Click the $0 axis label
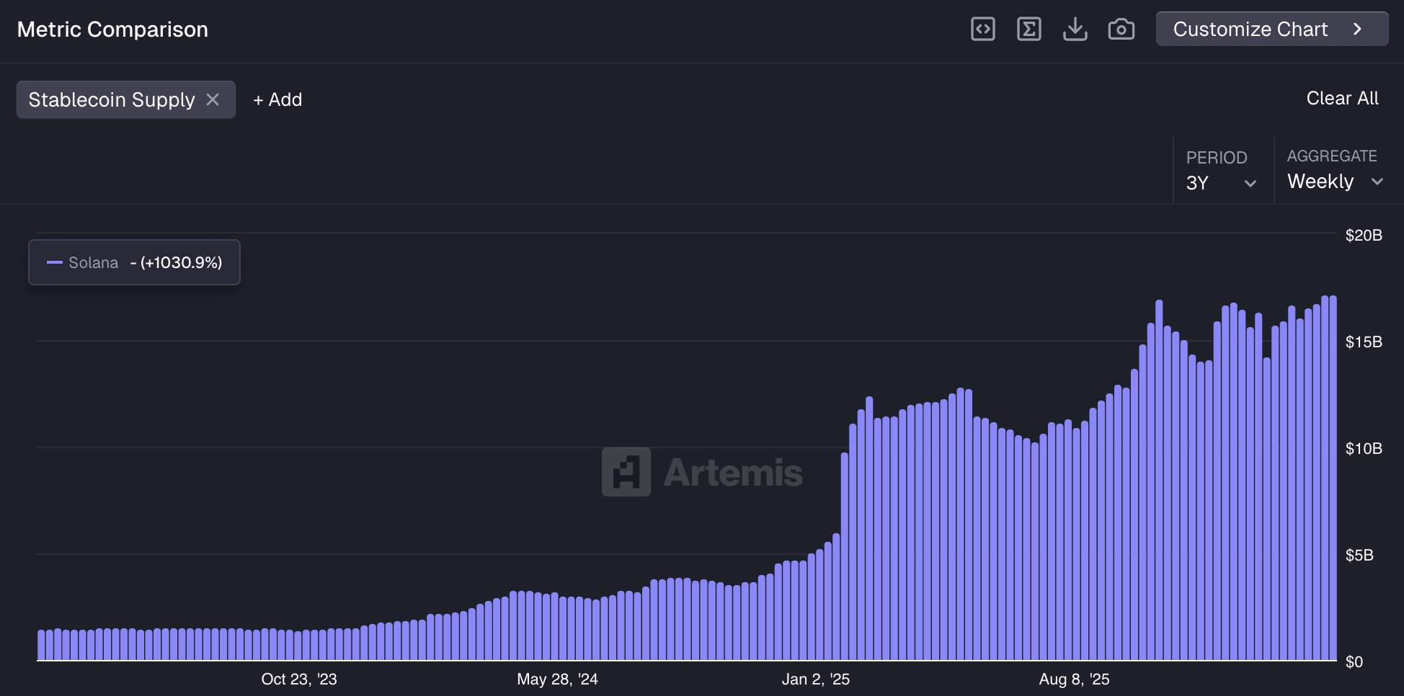 (1354, 661)
